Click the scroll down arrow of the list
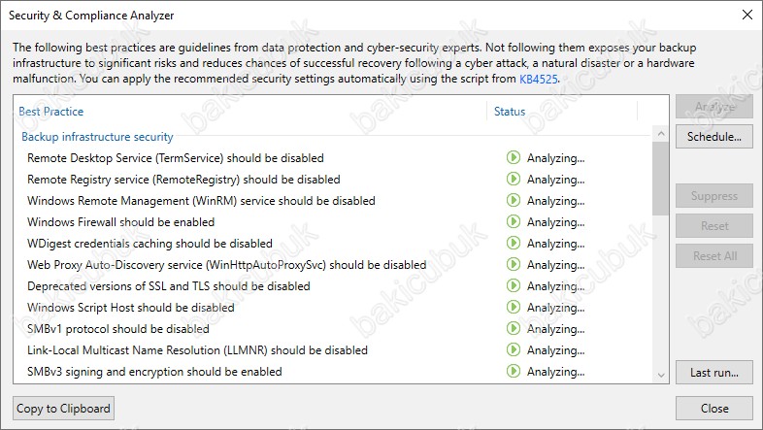Viewport: 763px width, 430px height. pos(661,375)
